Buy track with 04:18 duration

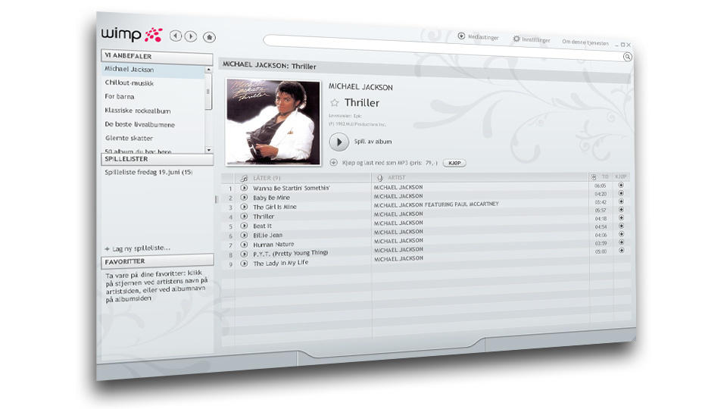[x=621, y=217]
